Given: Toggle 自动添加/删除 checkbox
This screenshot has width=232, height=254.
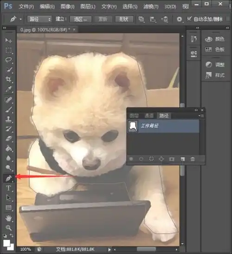Looking at the screenshot, I should [189, 19].
